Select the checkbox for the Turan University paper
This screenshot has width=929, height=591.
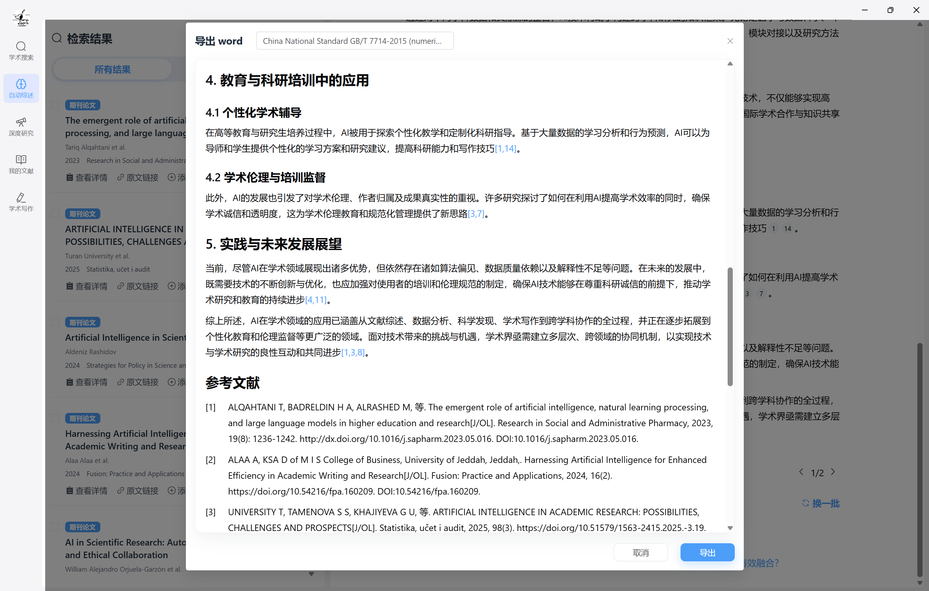[55, 214]
